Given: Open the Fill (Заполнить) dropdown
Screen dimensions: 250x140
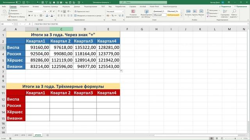Looking at the screenshot, I should [212, 13].
